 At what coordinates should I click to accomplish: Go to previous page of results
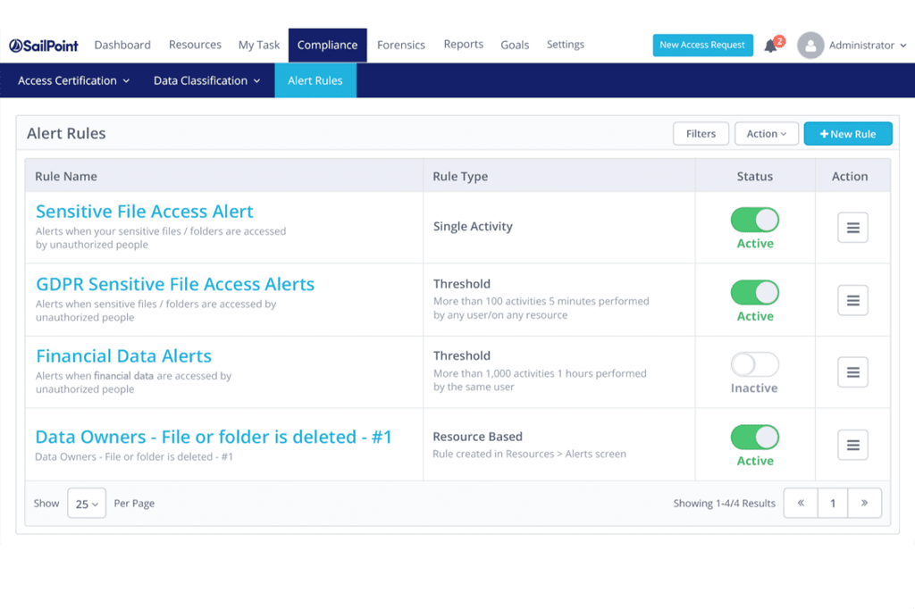click(x=801, y=503)
